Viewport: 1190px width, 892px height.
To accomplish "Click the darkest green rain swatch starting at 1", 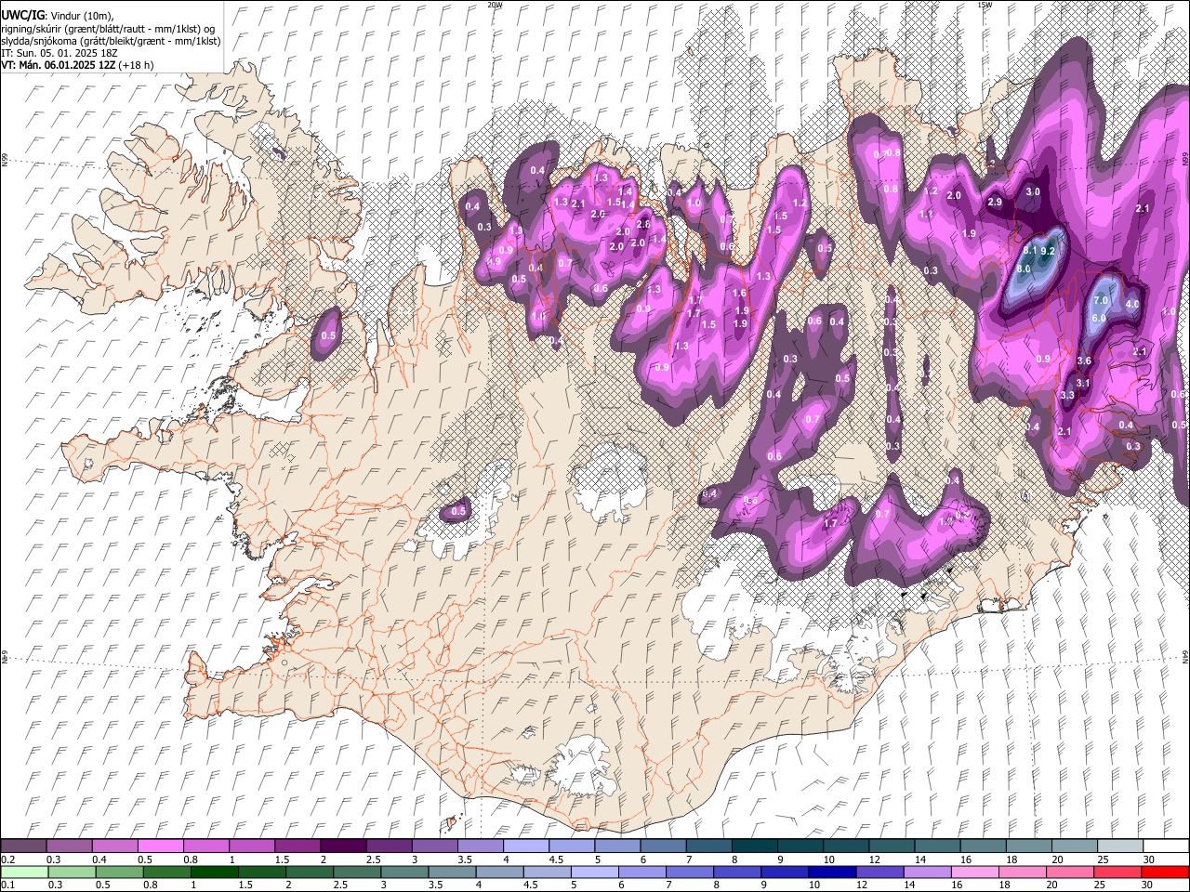I will 215,872.
